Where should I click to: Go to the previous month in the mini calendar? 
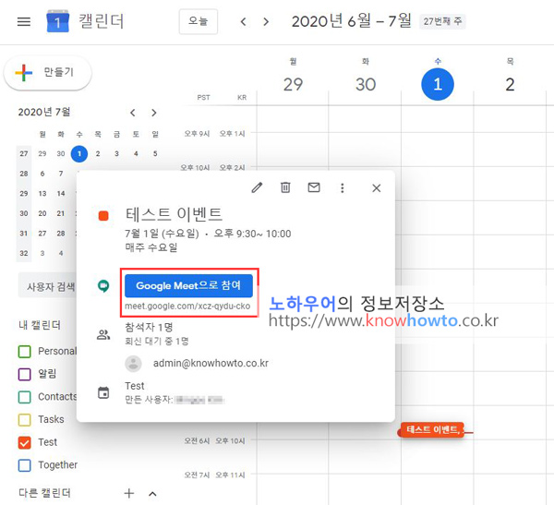click(x=132, y=113)
